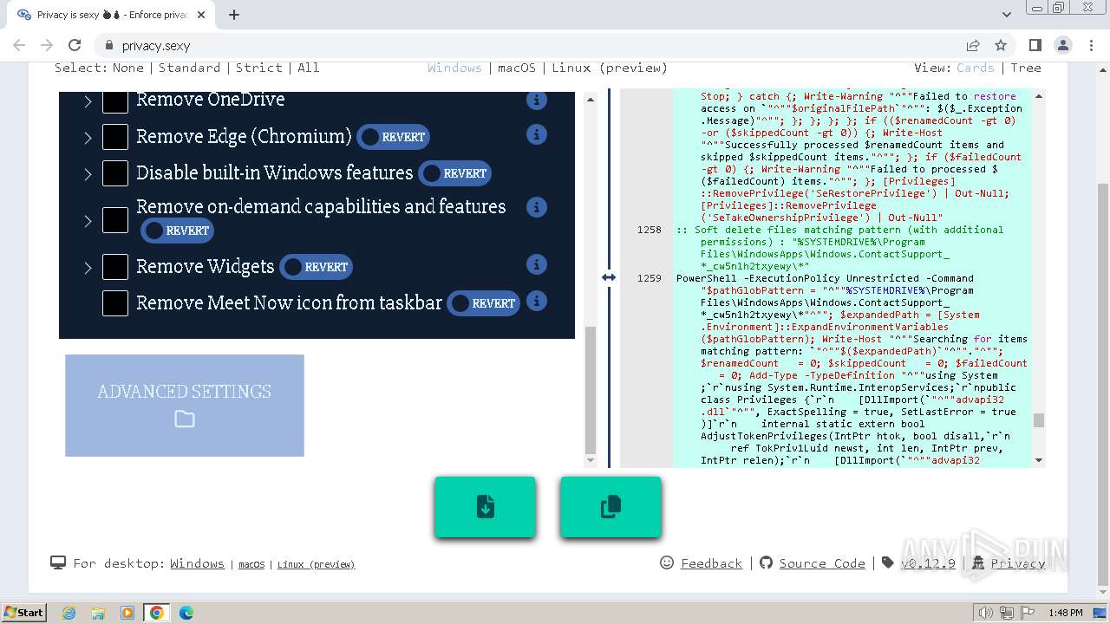Switch view to Tree
Screen dimensions: 1110x624
(x=1026, y=68)
